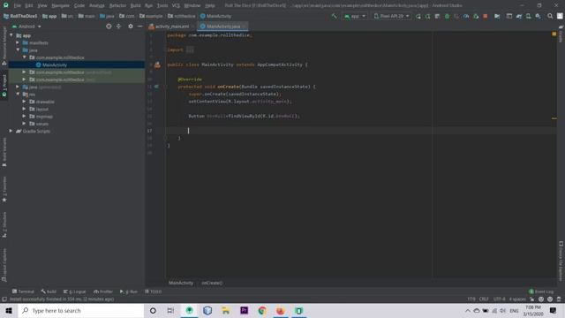Click the UTF-8 encoding status bar entry
The width and height of the screenshot is (565, 318).
pyautogui.click(x=499, y=299)
